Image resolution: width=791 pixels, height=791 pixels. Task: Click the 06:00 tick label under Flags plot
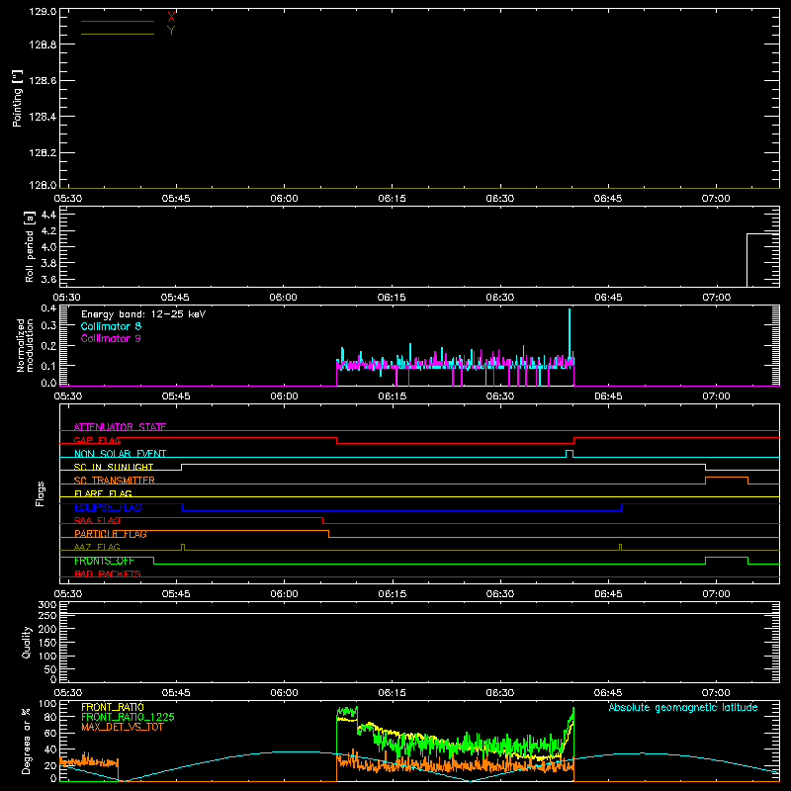click(x=284, y=594)
